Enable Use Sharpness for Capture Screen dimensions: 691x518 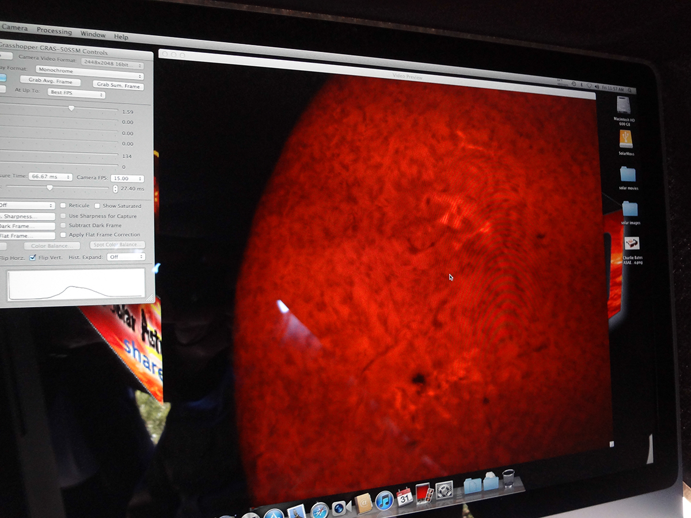[63, 216]
